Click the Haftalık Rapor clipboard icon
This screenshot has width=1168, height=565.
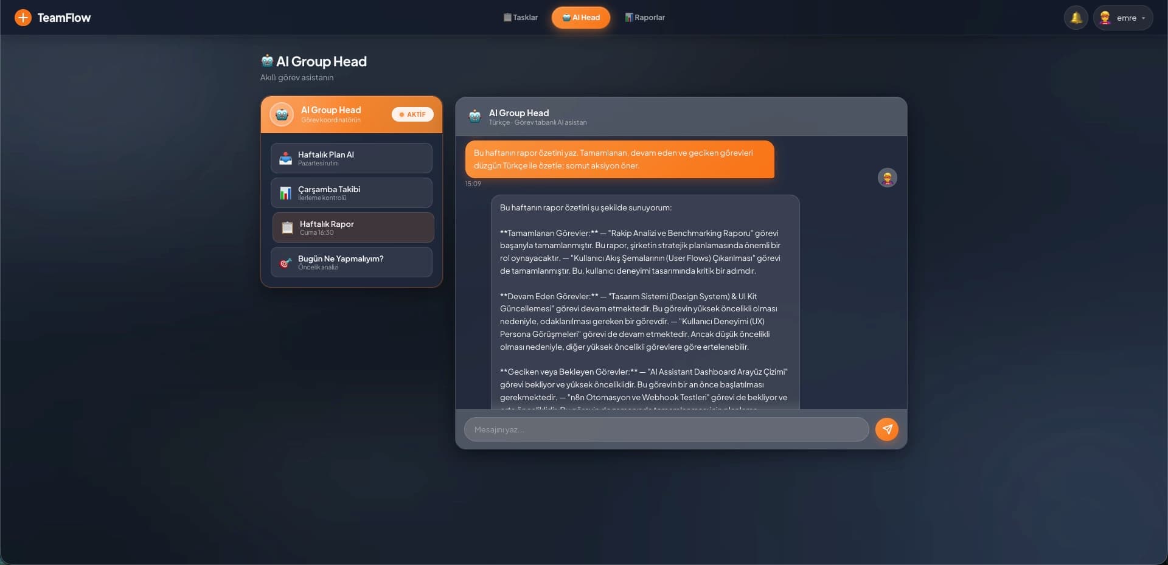[287, 228]
